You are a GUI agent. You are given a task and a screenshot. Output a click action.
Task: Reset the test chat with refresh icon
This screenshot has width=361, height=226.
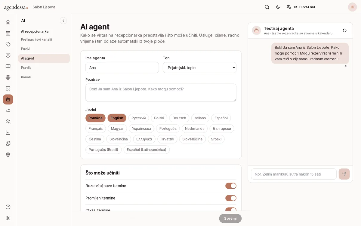pos(345,30)
